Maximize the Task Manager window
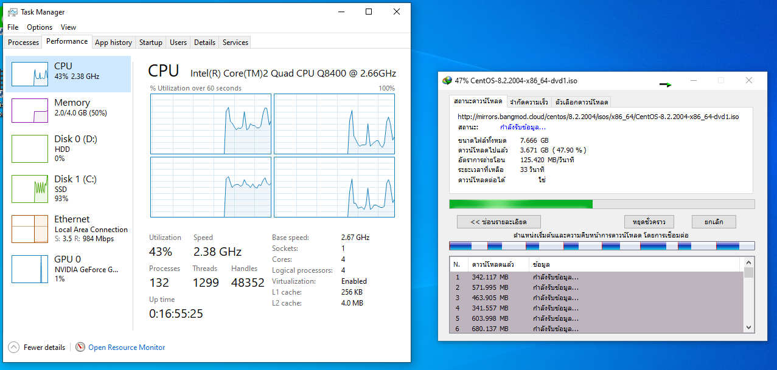The image size is (777, 370). pyautogui.click(x=369, y=12)
